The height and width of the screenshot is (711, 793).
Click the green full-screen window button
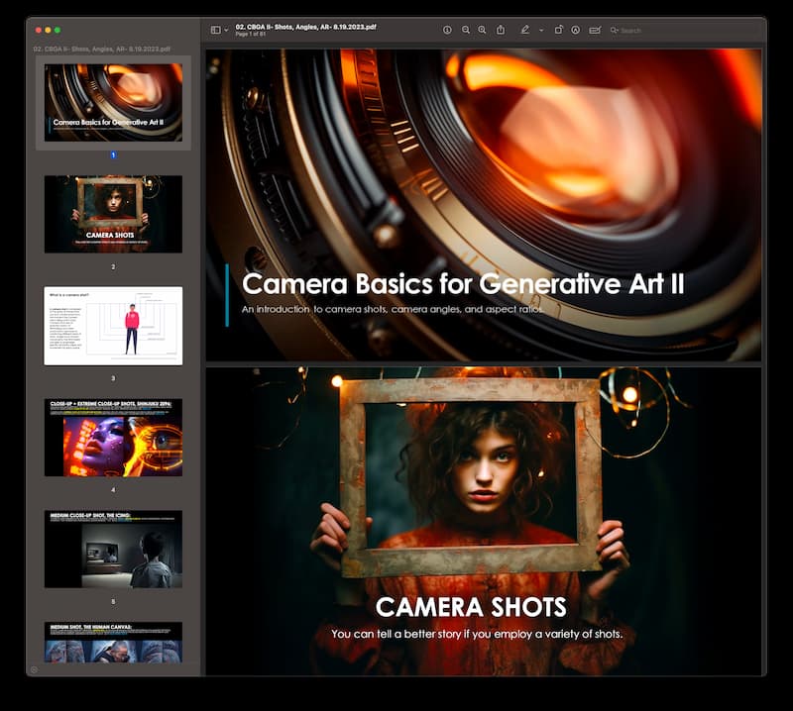57,30
